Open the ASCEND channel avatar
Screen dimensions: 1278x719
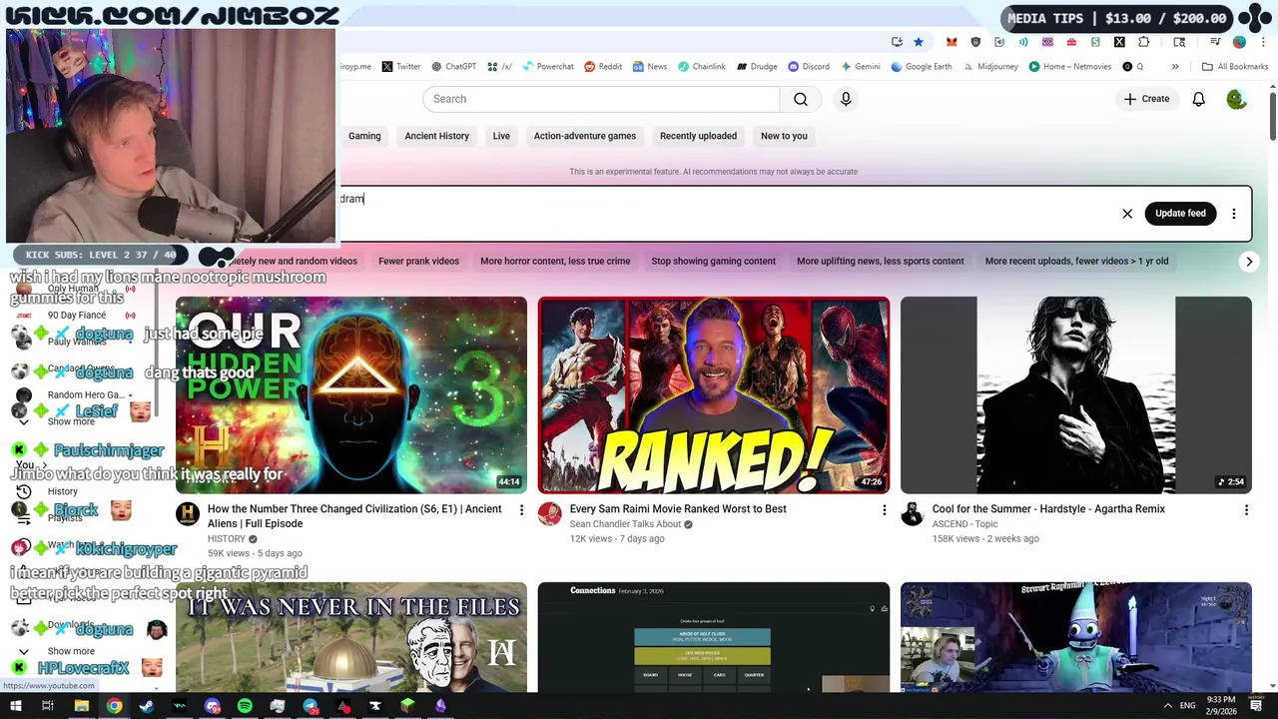[913, 514]
